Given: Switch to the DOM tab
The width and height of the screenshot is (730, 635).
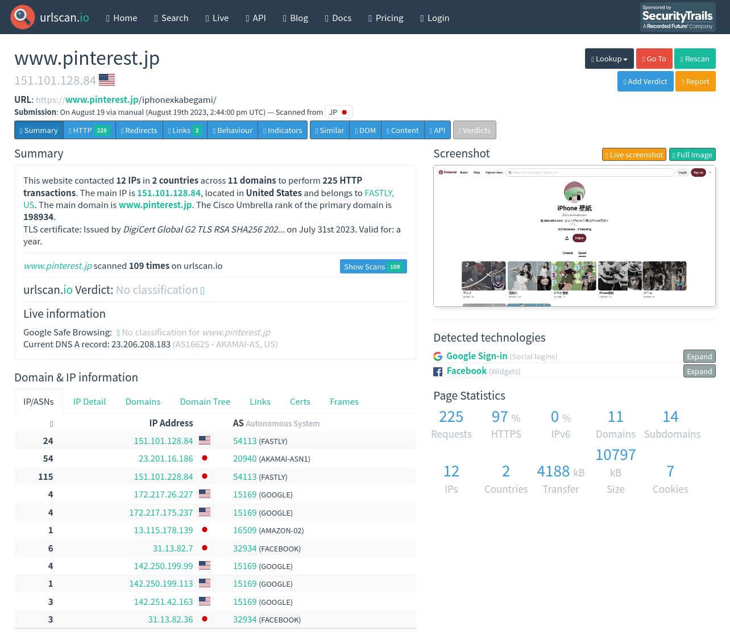Looking at the screenshot, I should coord(366,130).
